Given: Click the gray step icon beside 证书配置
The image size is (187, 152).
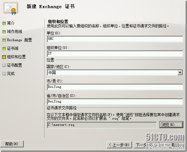Looking at the screenshot, I should 4,65.
